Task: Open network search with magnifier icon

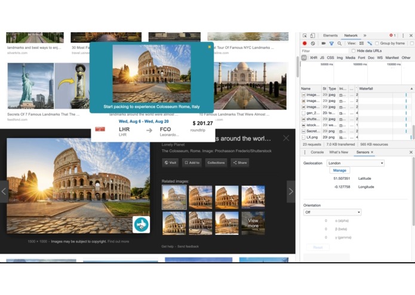Action: [x=339, y=43]
